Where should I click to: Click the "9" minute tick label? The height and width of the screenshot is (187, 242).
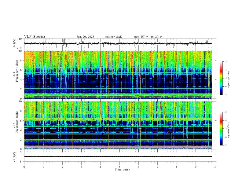click(196, 167)
